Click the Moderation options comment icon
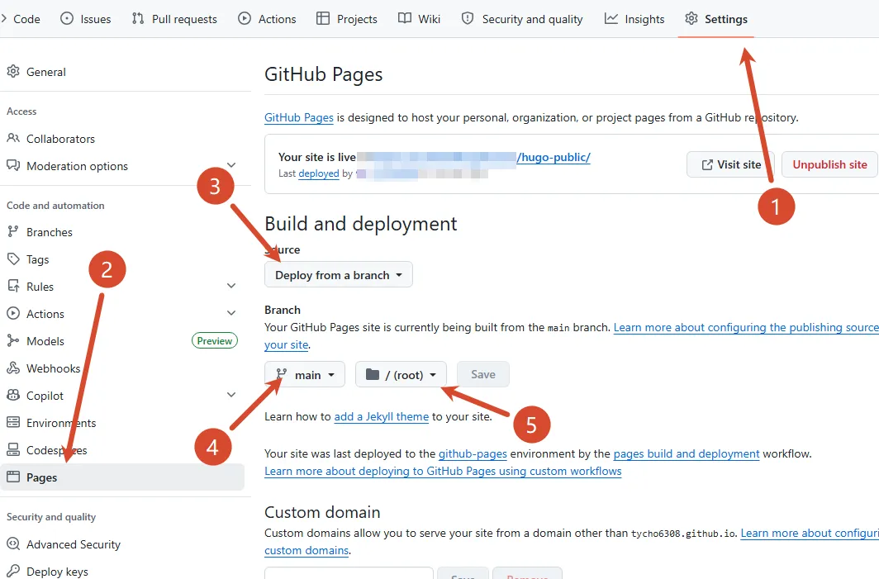Image resolution: width=879 pixels, height=579 pixels. tap(13, 165)
